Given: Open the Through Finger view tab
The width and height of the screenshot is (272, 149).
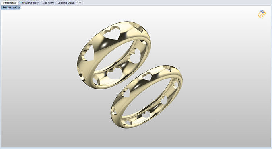Looking at the screenshot, I should coord(29,3).
